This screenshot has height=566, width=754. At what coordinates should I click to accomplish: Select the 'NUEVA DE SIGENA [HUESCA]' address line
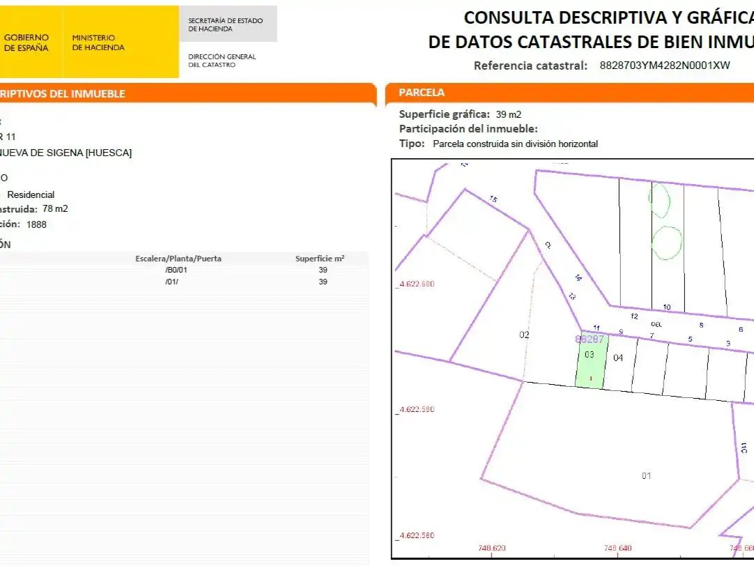tap(66, 153)
